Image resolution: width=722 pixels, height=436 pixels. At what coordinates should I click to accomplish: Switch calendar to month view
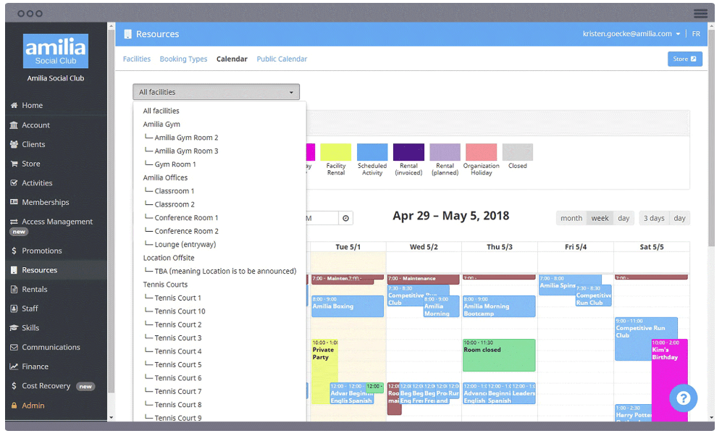[x=571, y=218]
